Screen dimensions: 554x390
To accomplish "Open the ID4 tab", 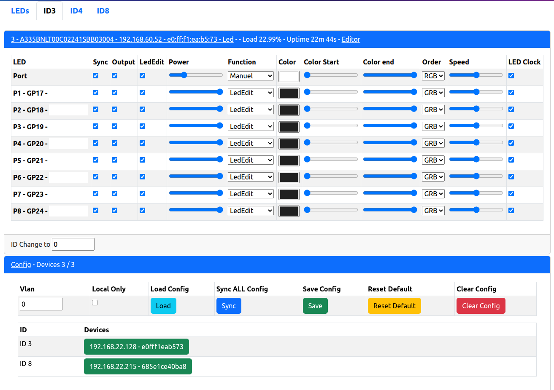I will pos(76,11).
